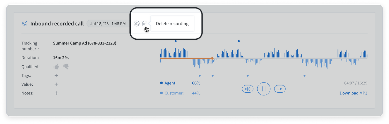The width and height of the screenshot is (389, 124).
Task: Click the Agent 66% talk ratio label
Action: (x=180, y=83)
